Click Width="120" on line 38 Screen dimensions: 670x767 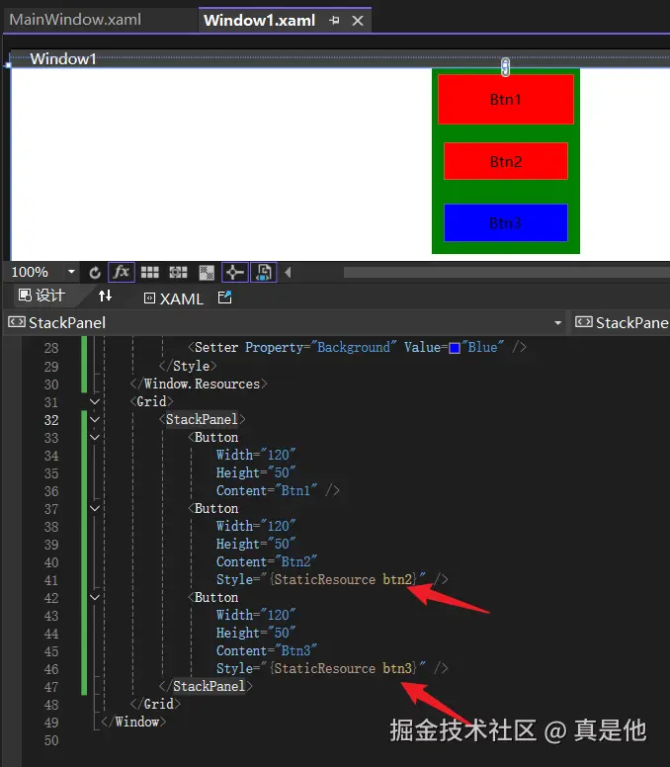coord(256,526)
